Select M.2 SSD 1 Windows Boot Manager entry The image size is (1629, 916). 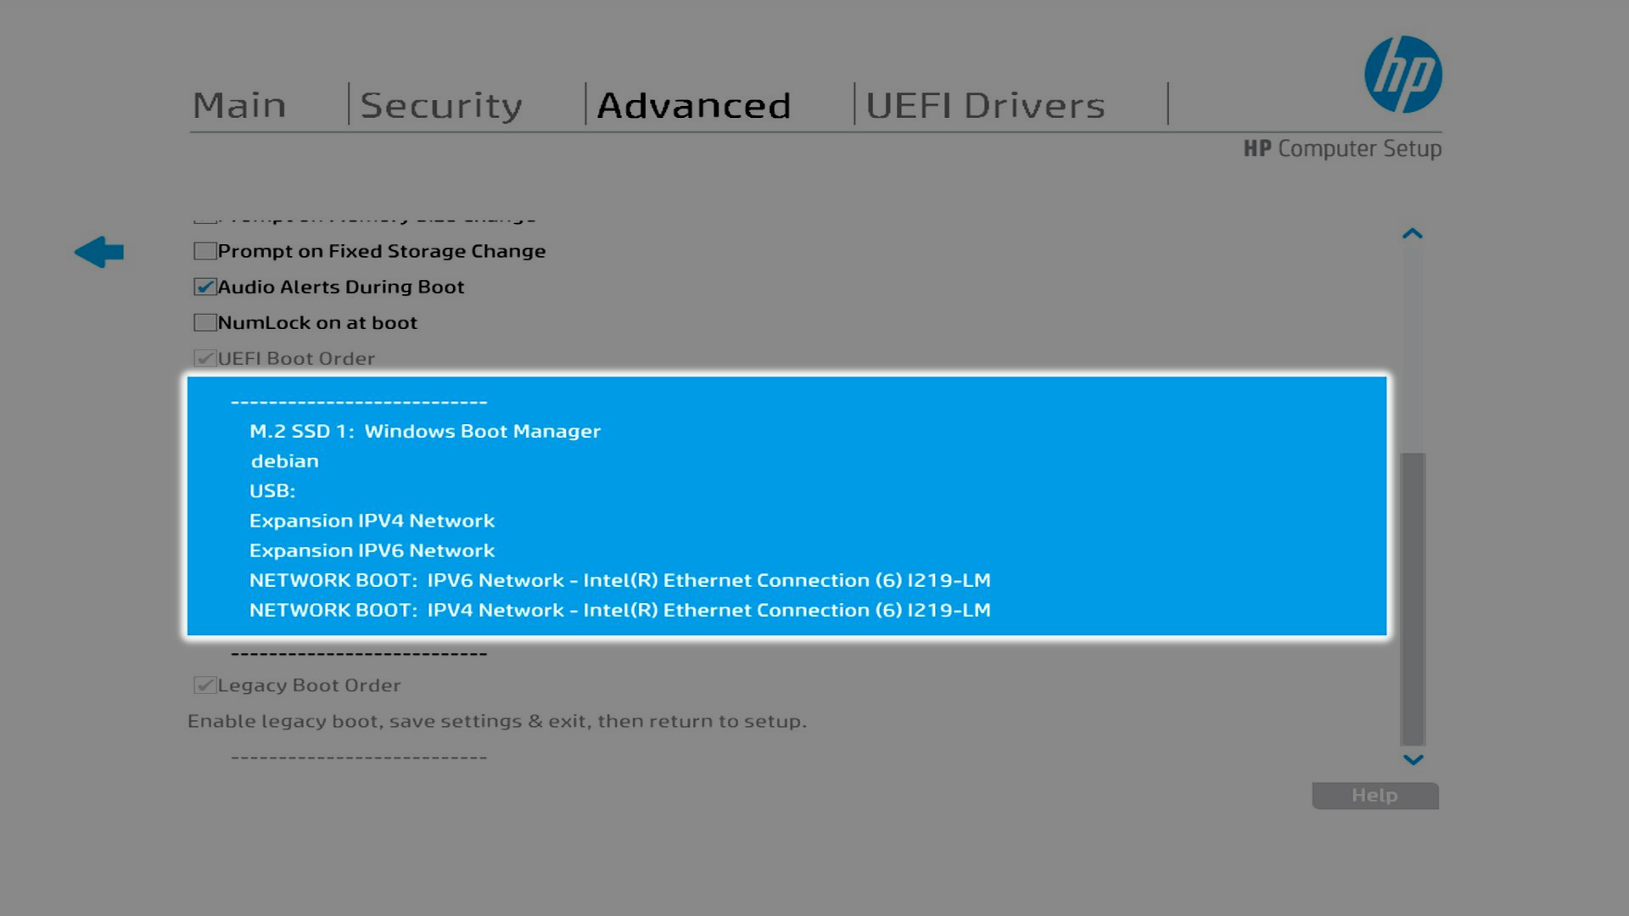424,431
